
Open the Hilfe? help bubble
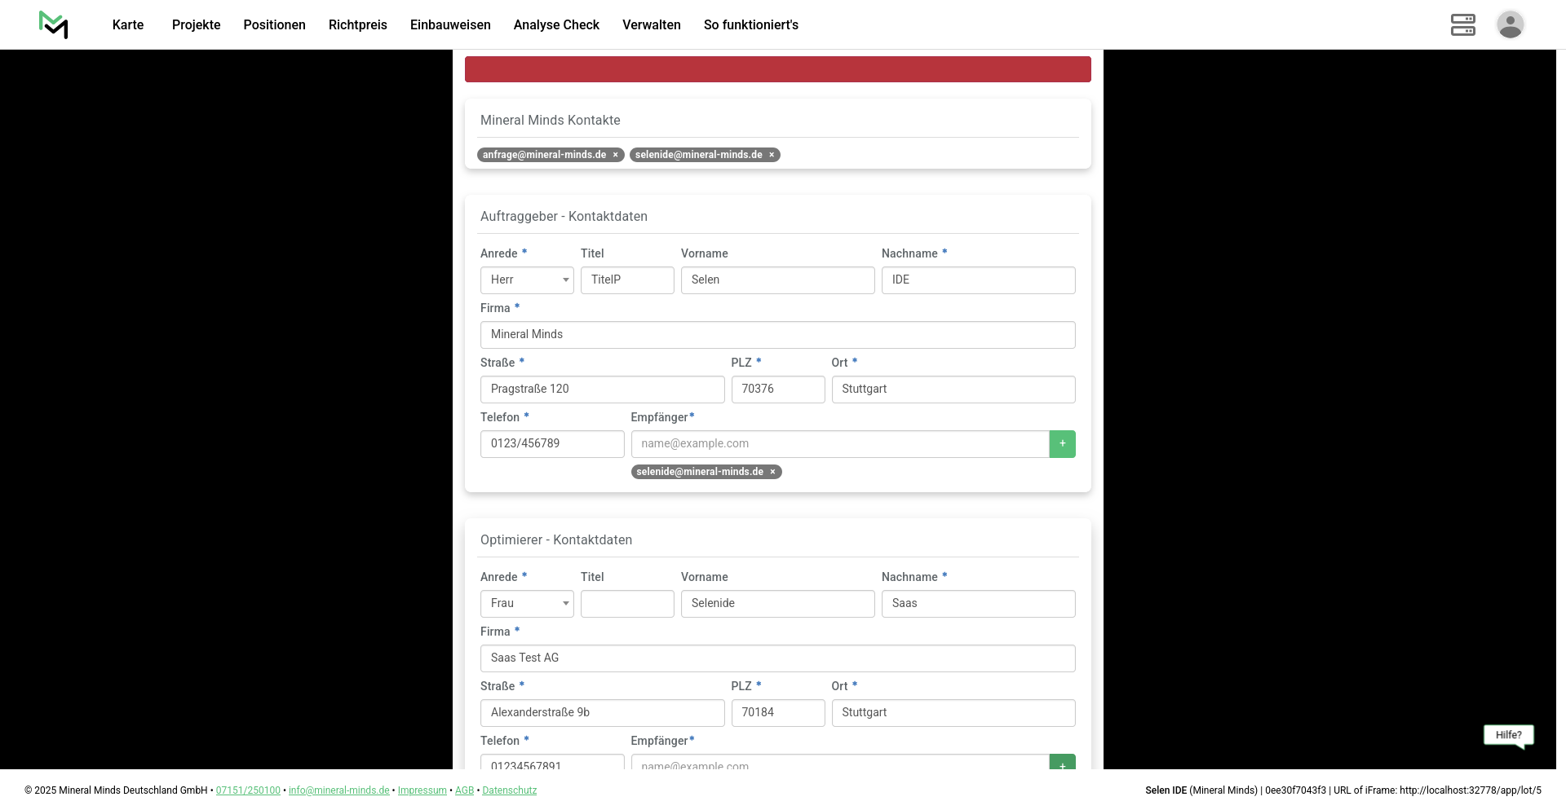tap(1508, 735)
